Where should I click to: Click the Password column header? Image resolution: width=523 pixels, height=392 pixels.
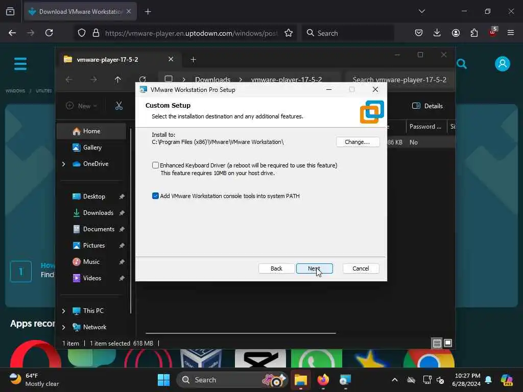[x=425, y=127]
